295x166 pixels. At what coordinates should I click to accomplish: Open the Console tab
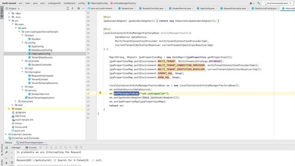tap(31, 148)
